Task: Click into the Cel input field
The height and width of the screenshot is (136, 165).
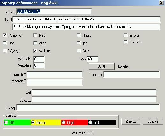Action: [x=94, y=92]
